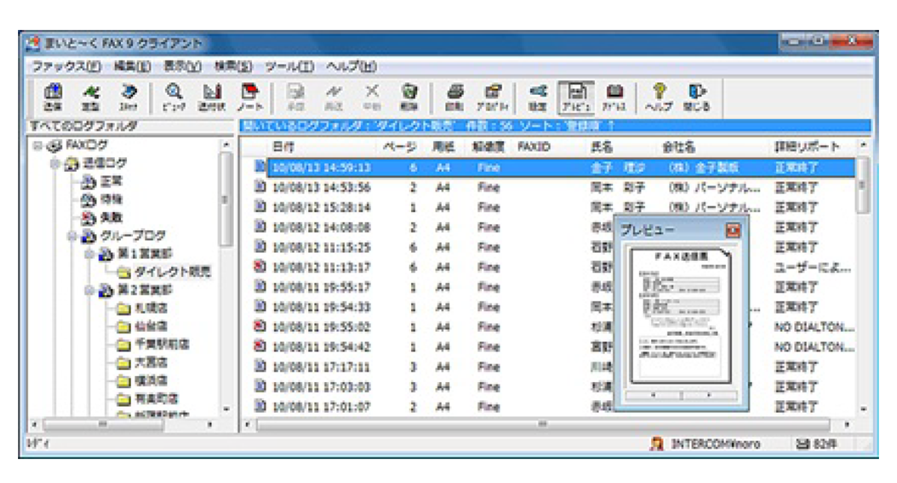Sort by the 解像度 column header
The width and height of the screenshot is (897, 483).
tap(487, 147)
